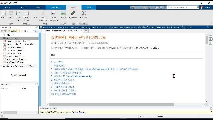Click the documentation search magnifier icon
The width and height of the screenshot is (213, 120).
click(x=198, y=7)
